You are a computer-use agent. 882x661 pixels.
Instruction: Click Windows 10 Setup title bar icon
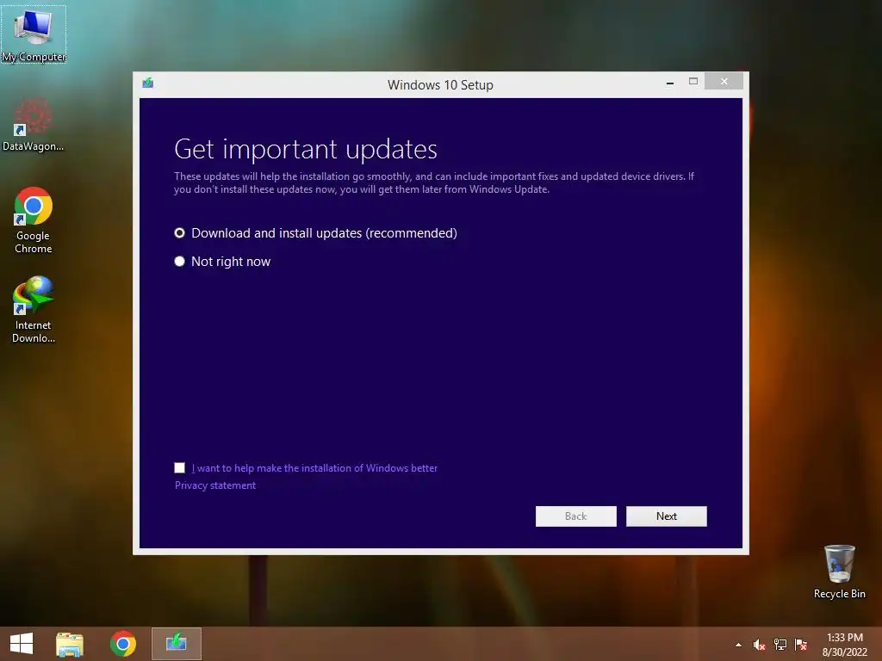(x=148, y=83)
